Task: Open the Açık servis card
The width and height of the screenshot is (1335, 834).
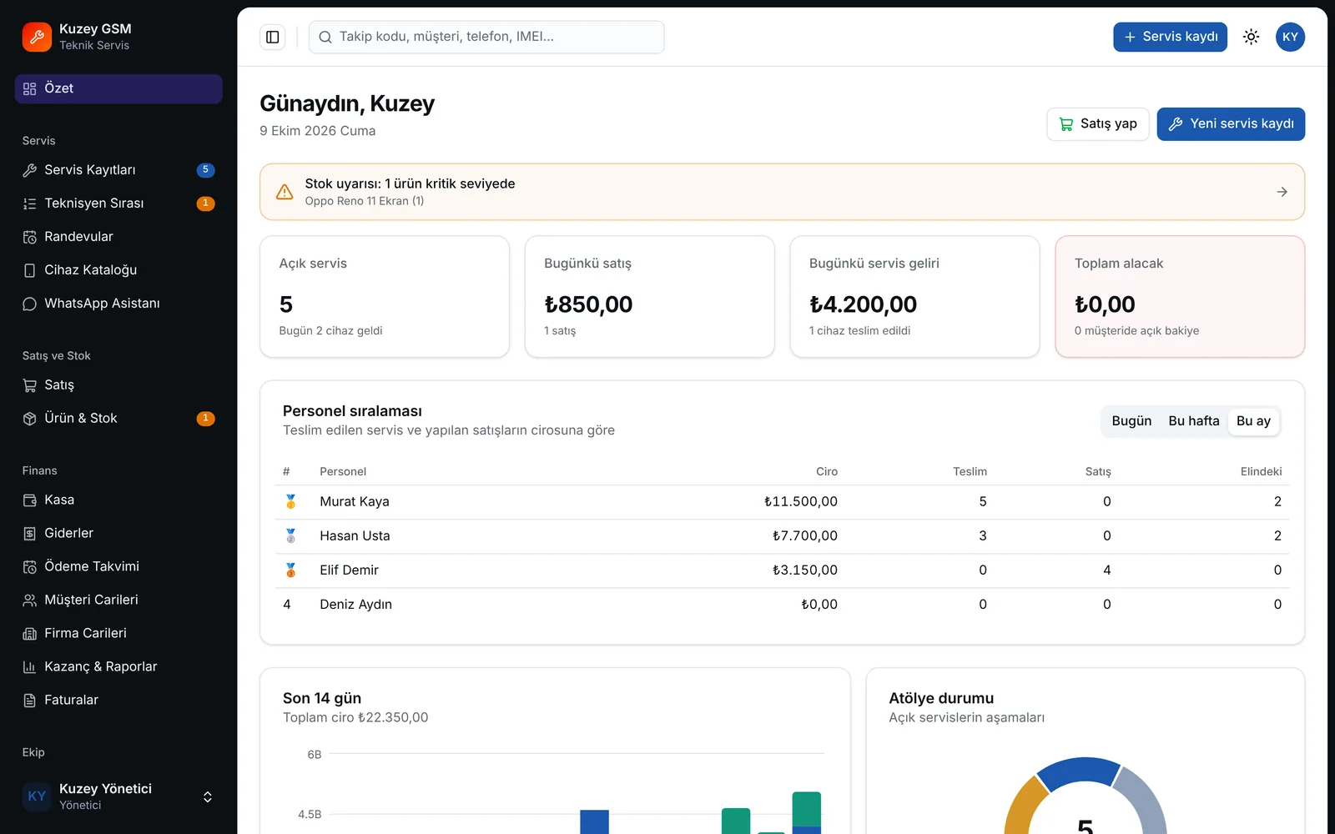Action: coord(385,297)
